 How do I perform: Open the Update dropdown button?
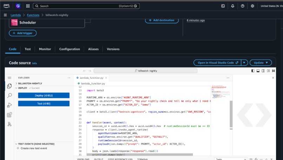point(261,63)
